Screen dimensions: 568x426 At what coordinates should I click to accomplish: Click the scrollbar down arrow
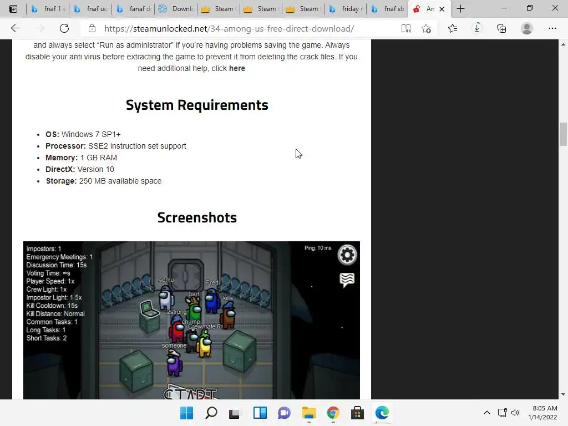click(x=563, y=394)
